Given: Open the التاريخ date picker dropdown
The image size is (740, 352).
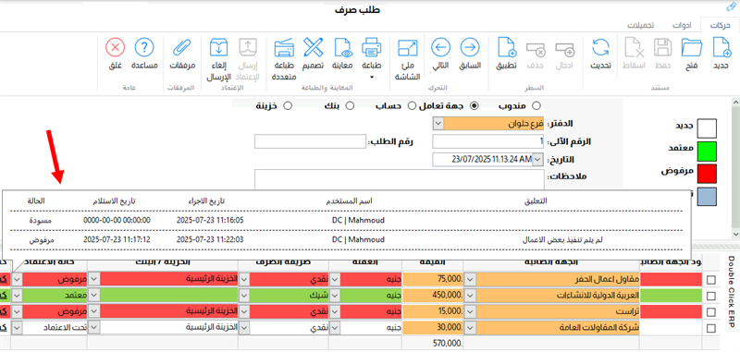Looking at the screenshot, I should [x=538, y=159].
